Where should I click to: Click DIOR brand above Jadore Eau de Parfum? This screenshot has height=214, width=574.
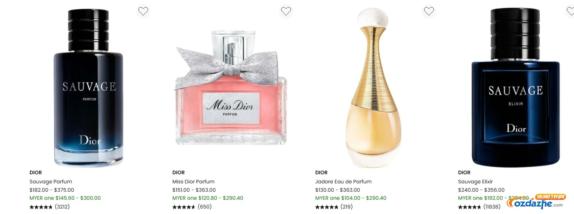(x=321, y=172)
